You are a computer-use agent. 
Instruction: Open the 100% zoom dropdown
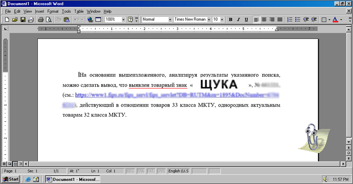(x=123, y=19)
